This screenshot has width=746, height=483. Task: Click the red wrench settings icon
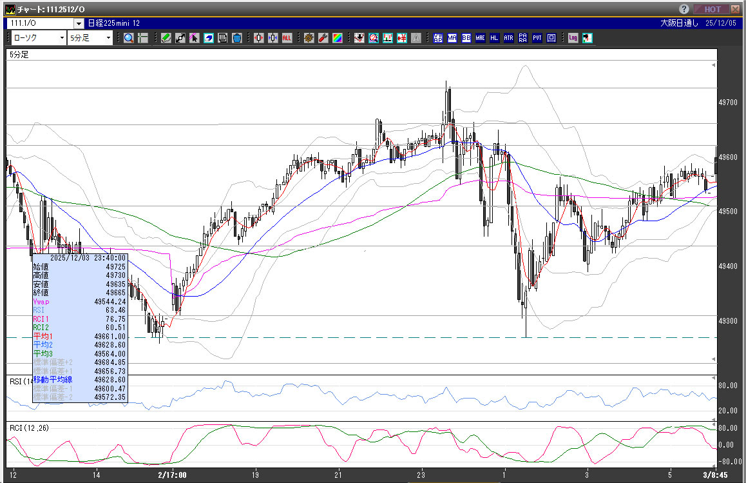click(x=323, y=38)
